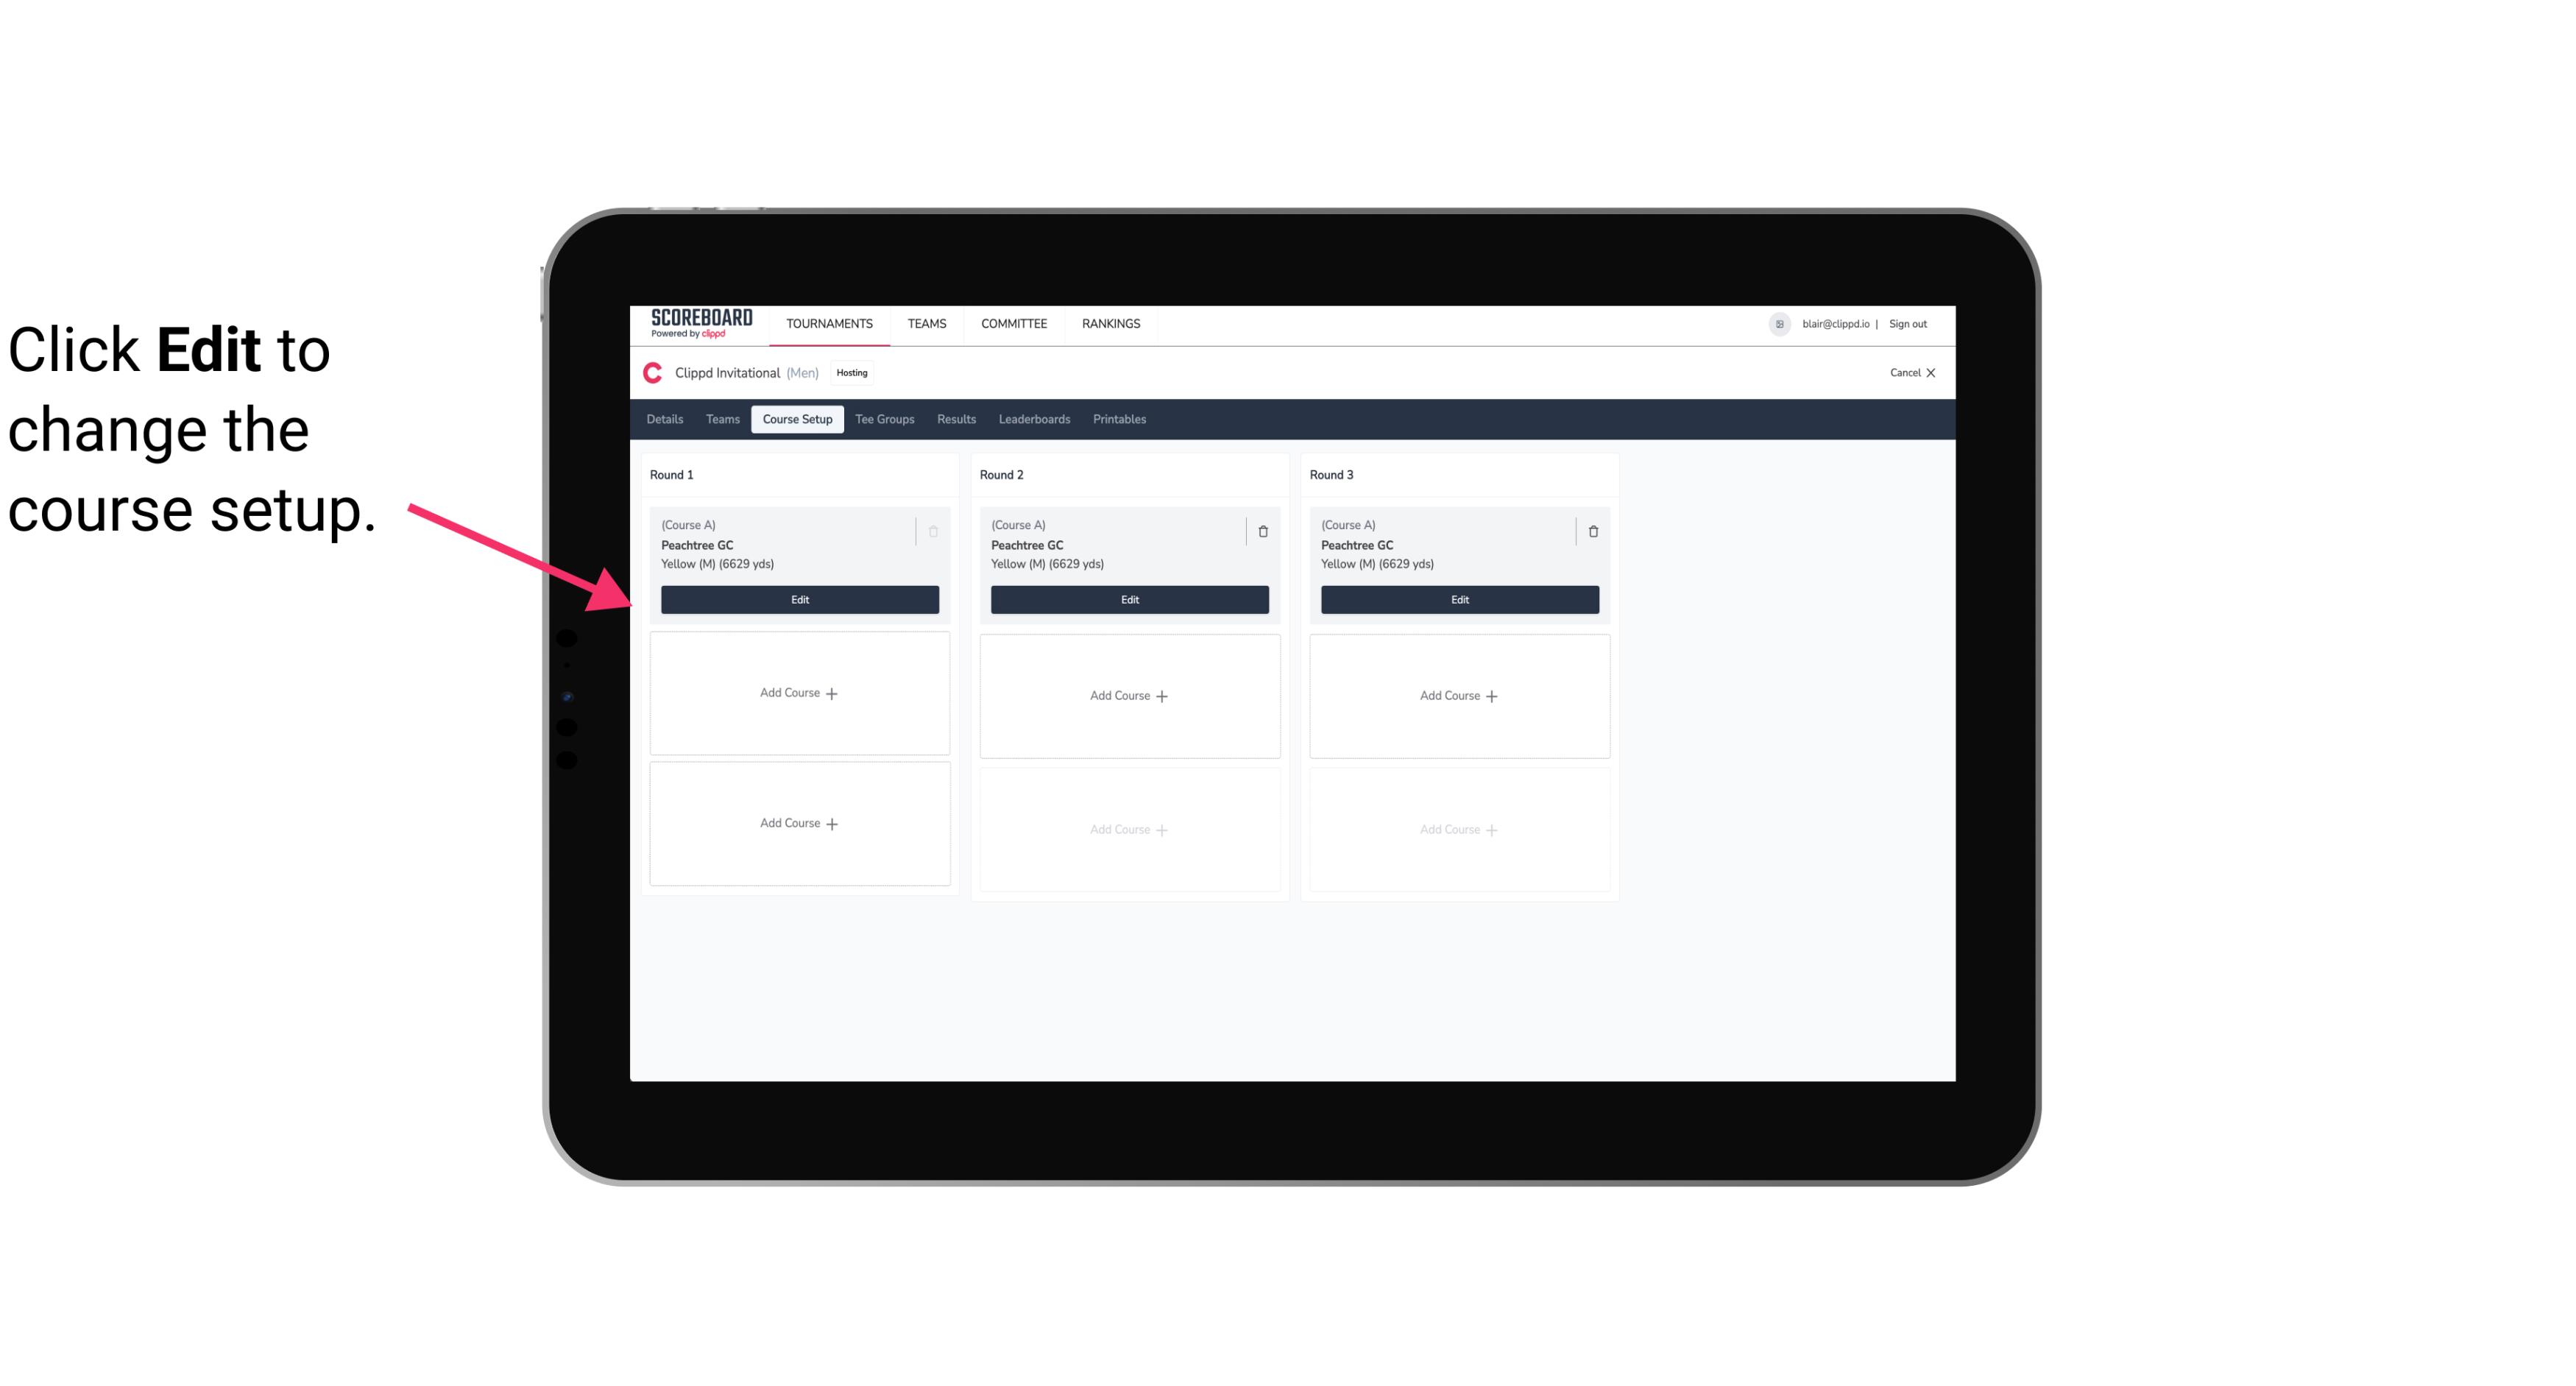Click Edit button for Round 1 course
2576x1386 pixels.
click(799, 598)
